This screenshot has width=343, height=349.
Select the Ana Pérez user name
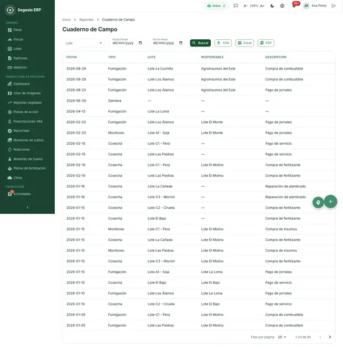point(319,6)
